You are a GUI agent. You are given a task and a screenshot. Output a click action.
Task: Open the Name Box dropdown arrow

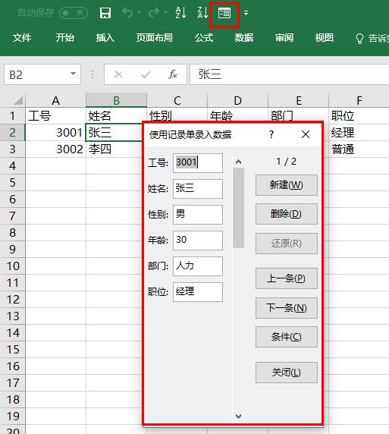[73, 74]
